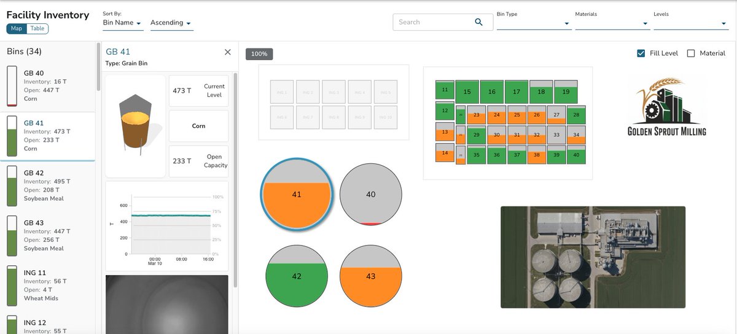The image size is (737, 334).
Task: Select GB 40 in the bins list
Action: click(x=47, y=87)
